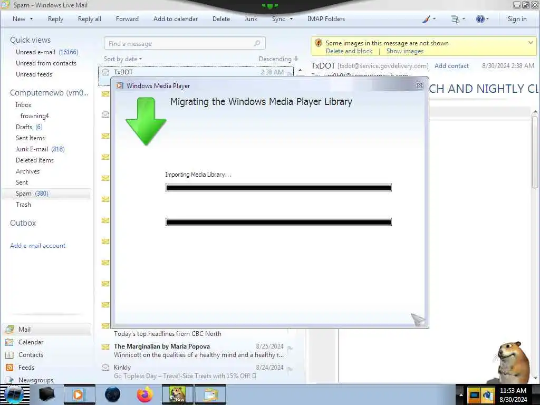Open the dark globe browser taskbar icon
Viewport: 540px width, 405px height.
[113, 394]
